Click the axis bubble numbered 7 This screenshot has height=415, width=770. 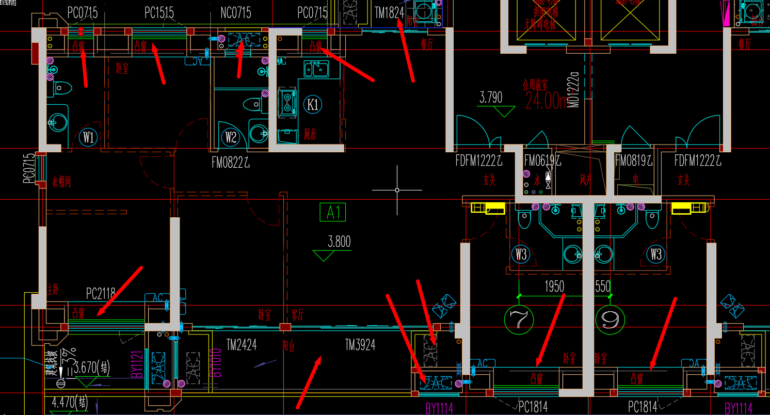click(x=520, y=319)
